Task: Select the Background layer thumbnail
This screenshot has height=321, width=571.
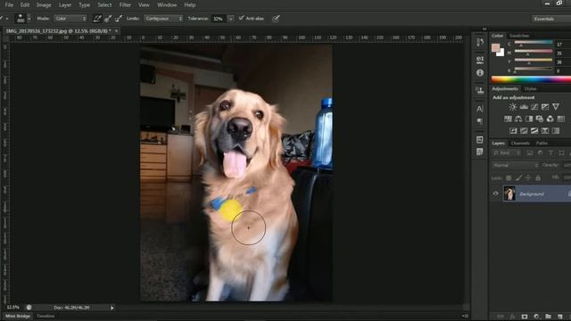Action: 509,193
